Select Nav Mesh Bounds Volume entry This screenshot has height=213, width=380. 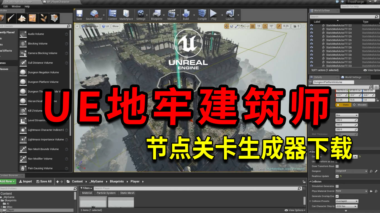tap(43, 149)
